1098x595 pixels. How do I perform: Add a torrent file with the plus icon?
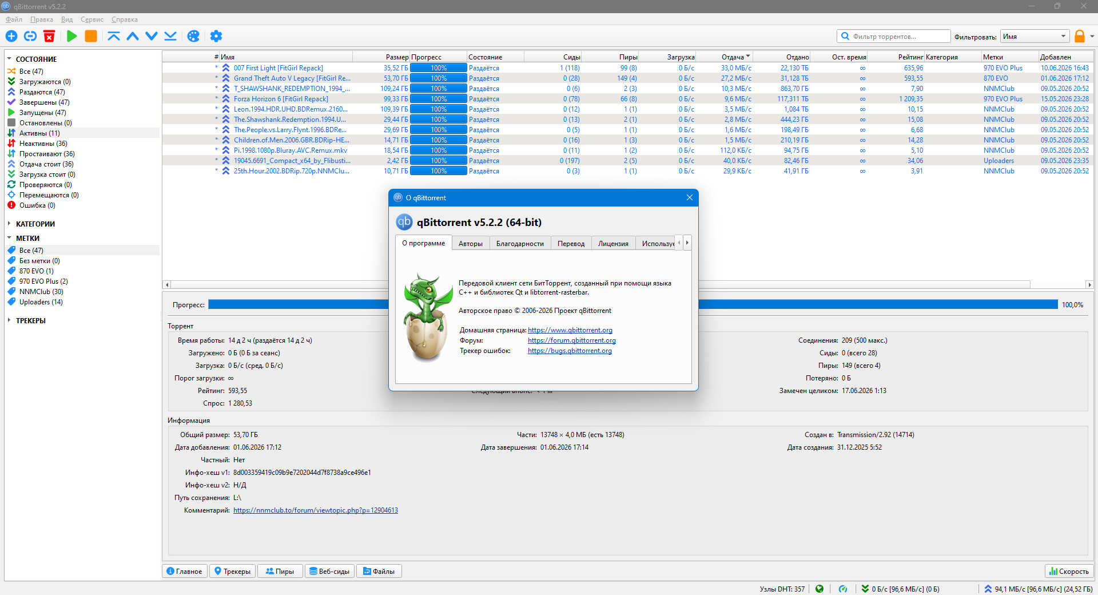pyautogui.click(x=11, y=36)
